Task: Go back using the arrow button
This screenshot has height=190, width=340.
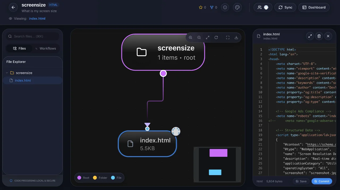Action: pyautogui.click(x=13, y=7)
